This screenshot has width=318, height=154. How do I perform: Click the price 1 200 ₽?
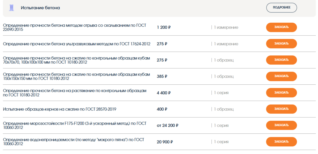[164, 27]
